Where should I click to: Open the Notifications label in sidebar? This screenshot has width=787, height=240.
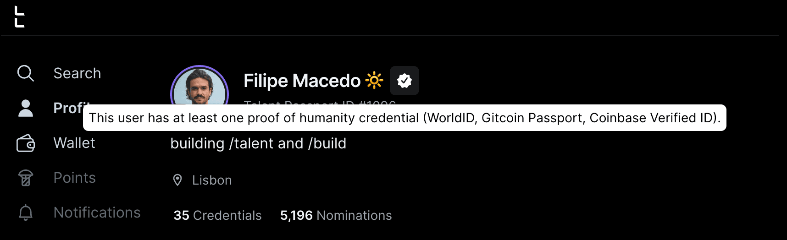[97, 213]
